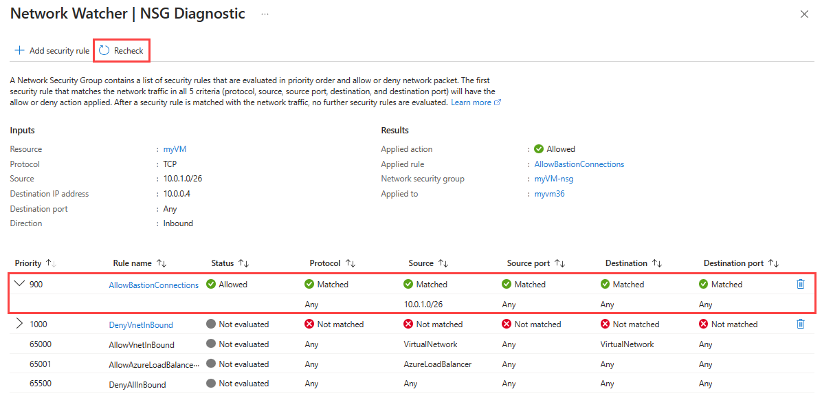Viewport: 822px width, 398px height.
Task: Sort by Rule name column arrows
Action: click(162, 263)
